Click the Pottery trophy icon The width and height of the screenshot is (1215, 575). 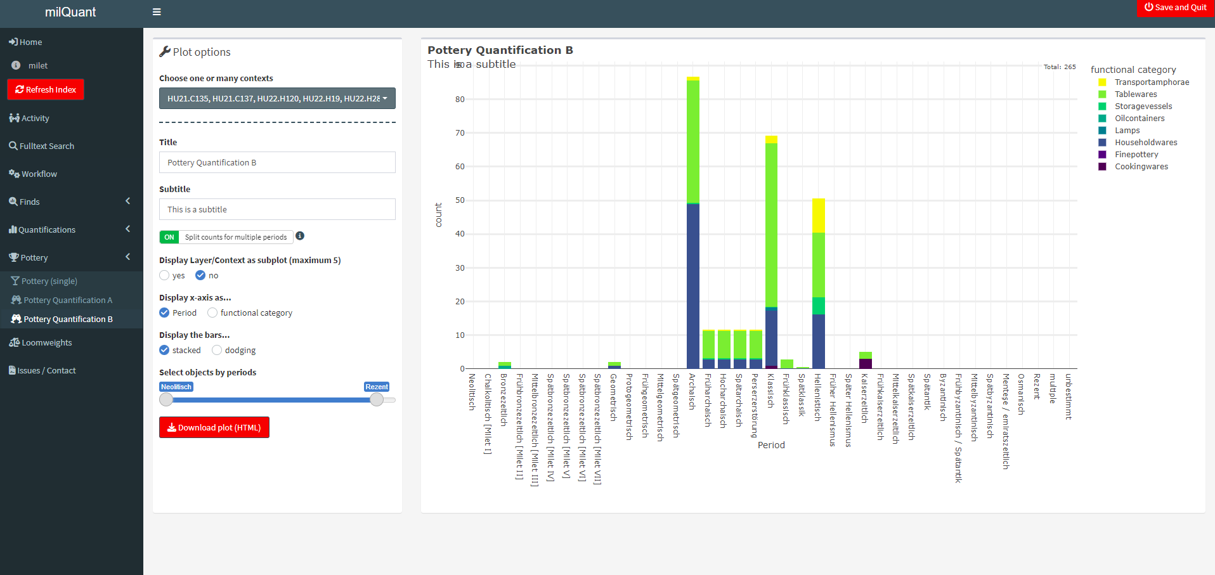point(13,257)
